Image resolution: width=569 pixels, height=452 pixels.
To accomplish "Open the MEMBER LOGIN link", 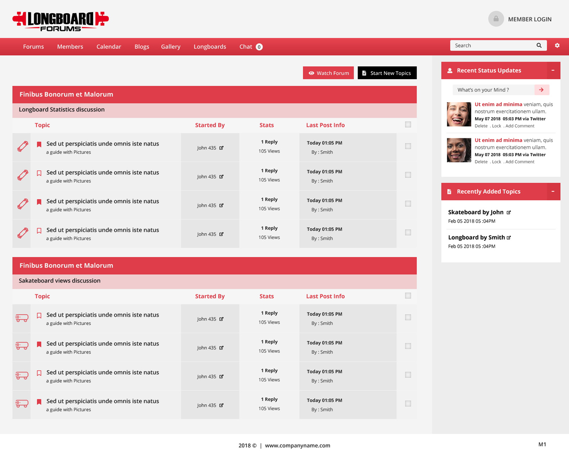I will pos(530,19).
